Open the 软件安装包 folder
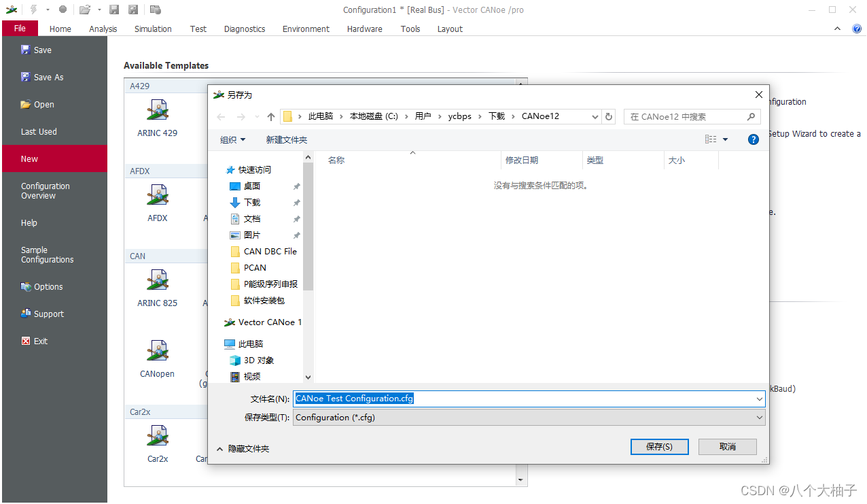 [x=264, y=300]
